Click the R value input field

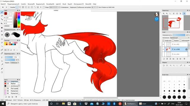9,18
